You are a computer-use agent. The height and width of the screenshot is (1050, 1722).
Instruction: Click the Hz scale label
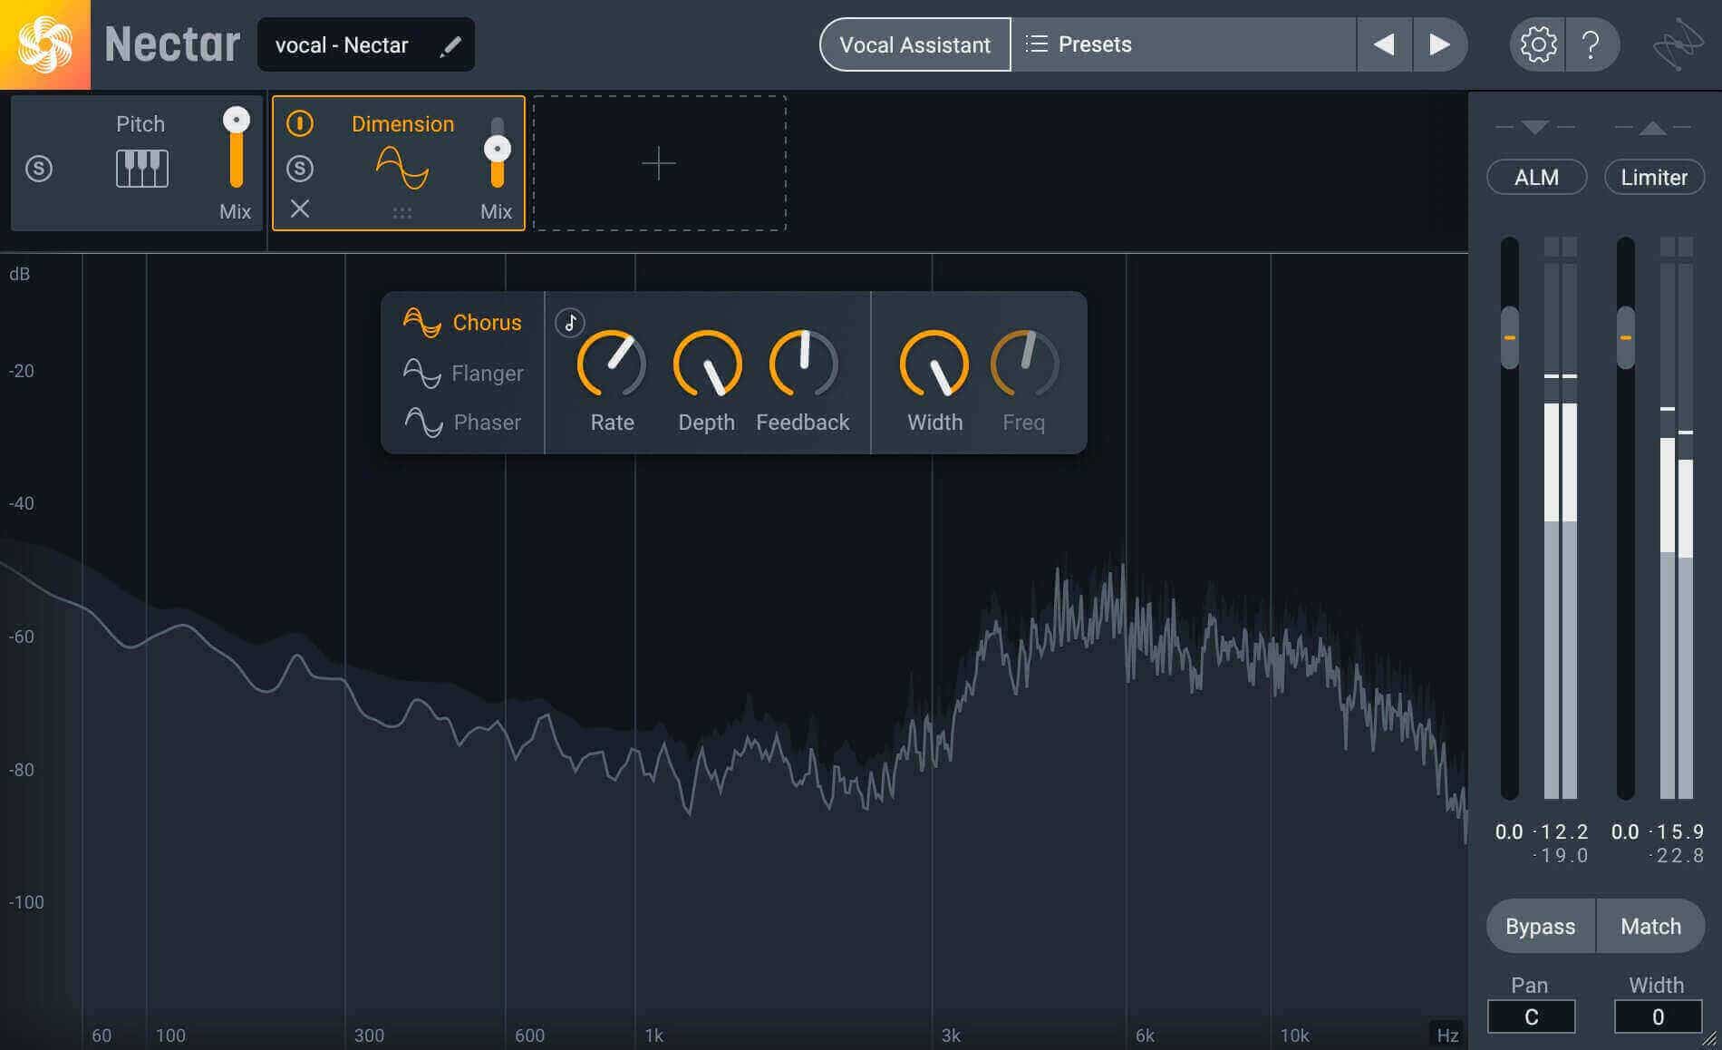1447,1035
